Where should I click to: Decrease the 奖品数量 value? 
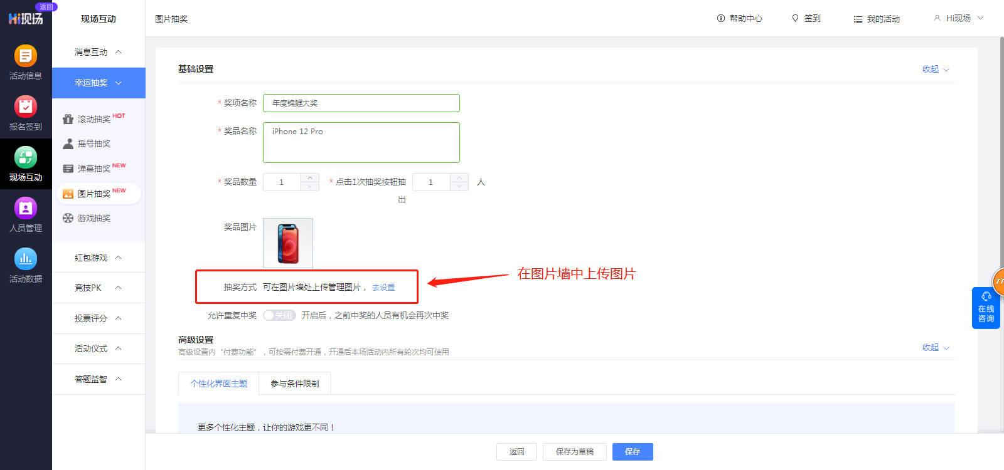click(310, 186)
